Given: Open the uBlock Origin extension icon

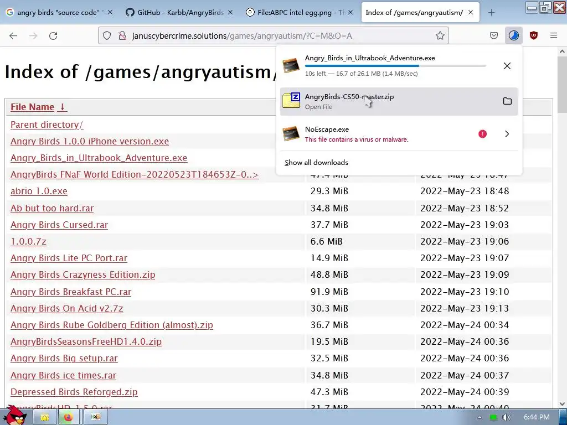Looking at the screenshot, I should tap(534, 35).
